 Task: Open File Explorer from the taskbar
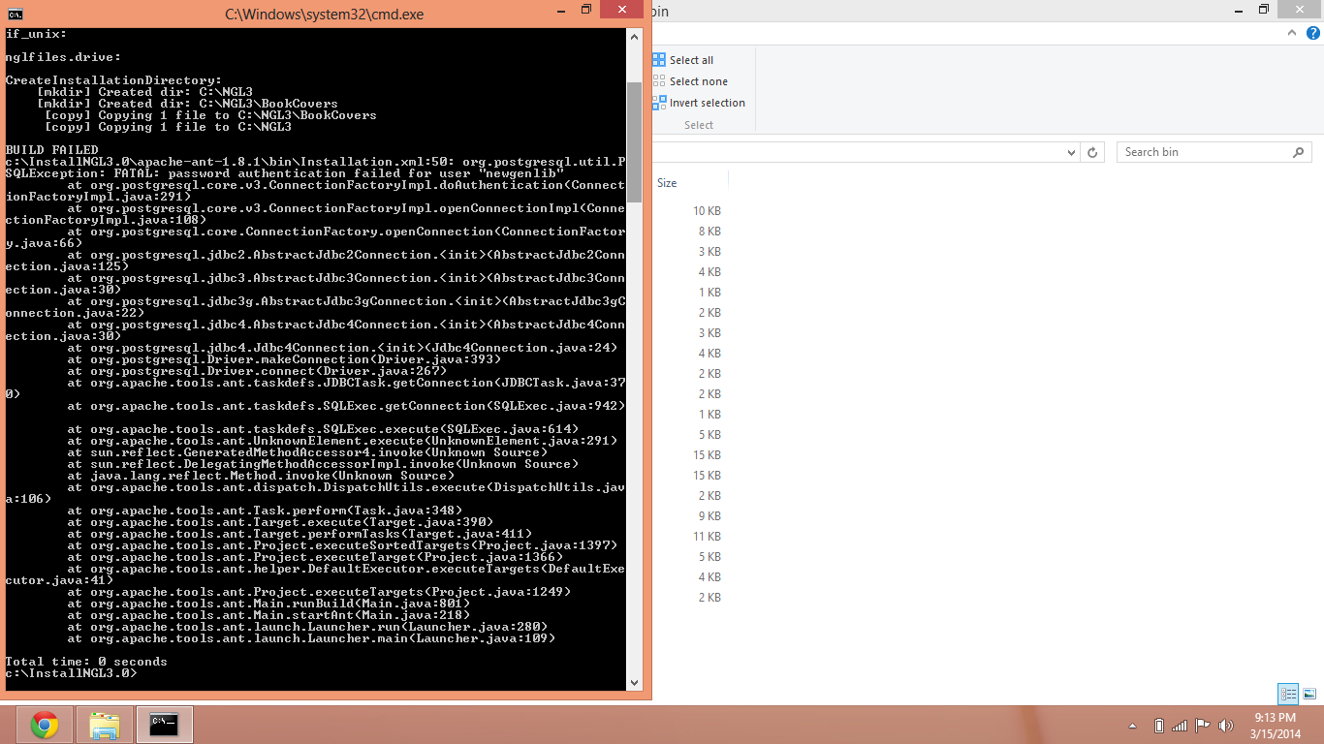[x=105, y=725]
